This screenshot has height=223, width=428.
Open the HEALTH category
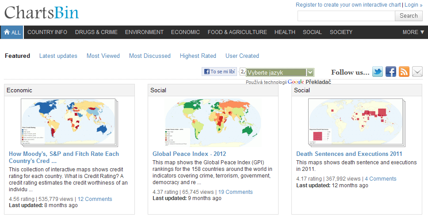(x=285, y=32)
